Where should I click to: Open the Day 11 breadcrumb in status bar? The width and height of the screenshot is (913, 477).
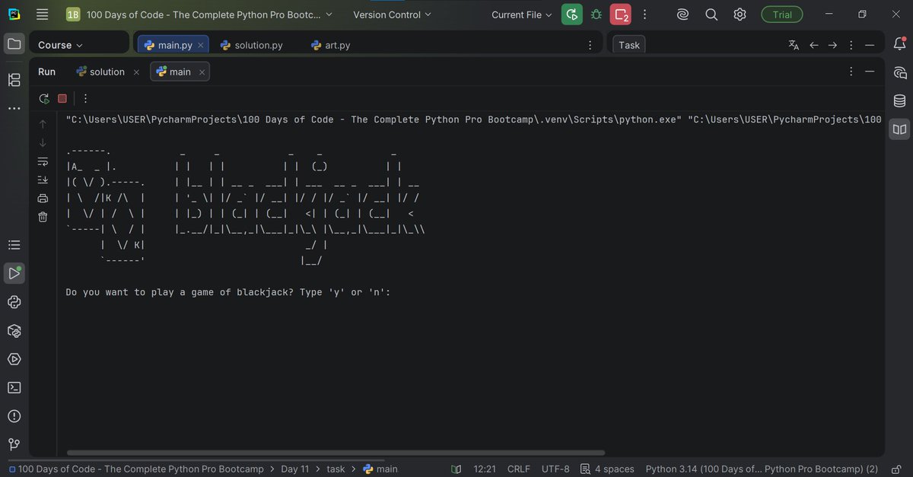coord(295,469)
